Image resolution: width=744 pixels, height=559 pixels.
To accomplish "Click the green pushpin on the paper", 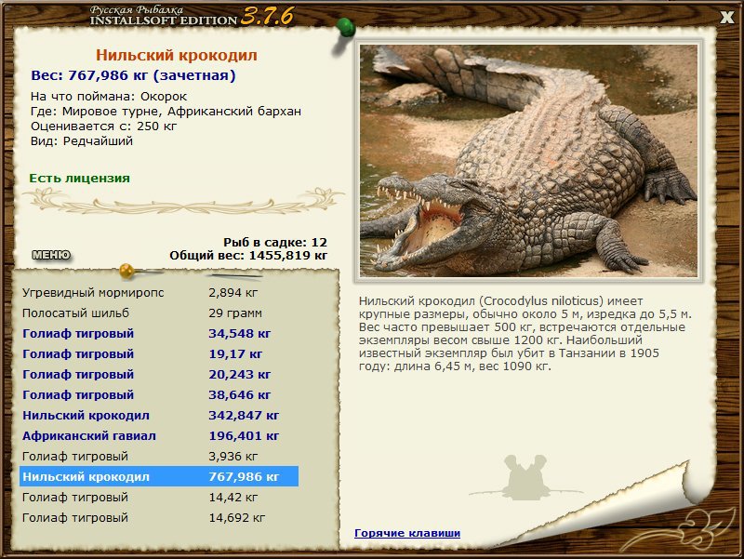I will pos(346,27).
